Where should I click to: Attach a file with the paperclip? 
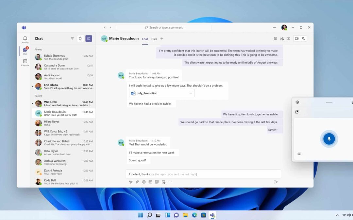(x=137, y=182)
